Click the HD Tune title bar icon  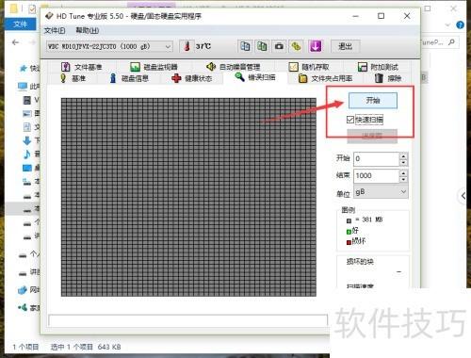pos(49,16)
